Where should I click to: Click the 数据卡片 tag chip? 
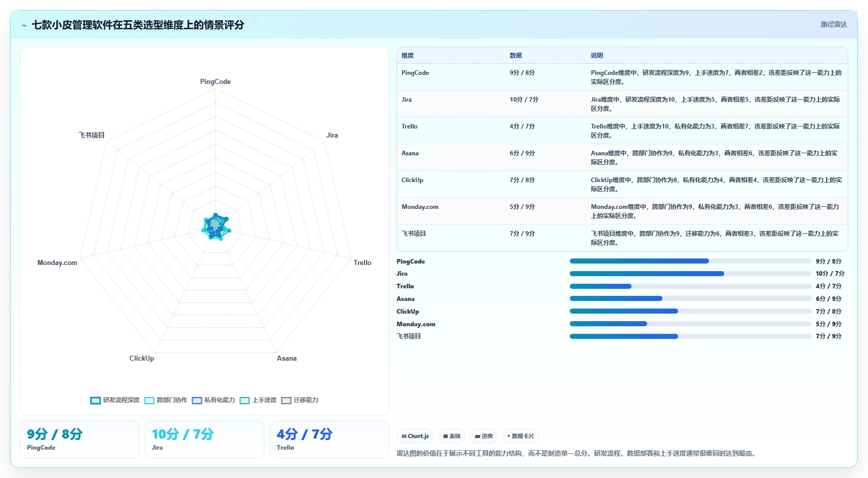click(x=521, y=436)
